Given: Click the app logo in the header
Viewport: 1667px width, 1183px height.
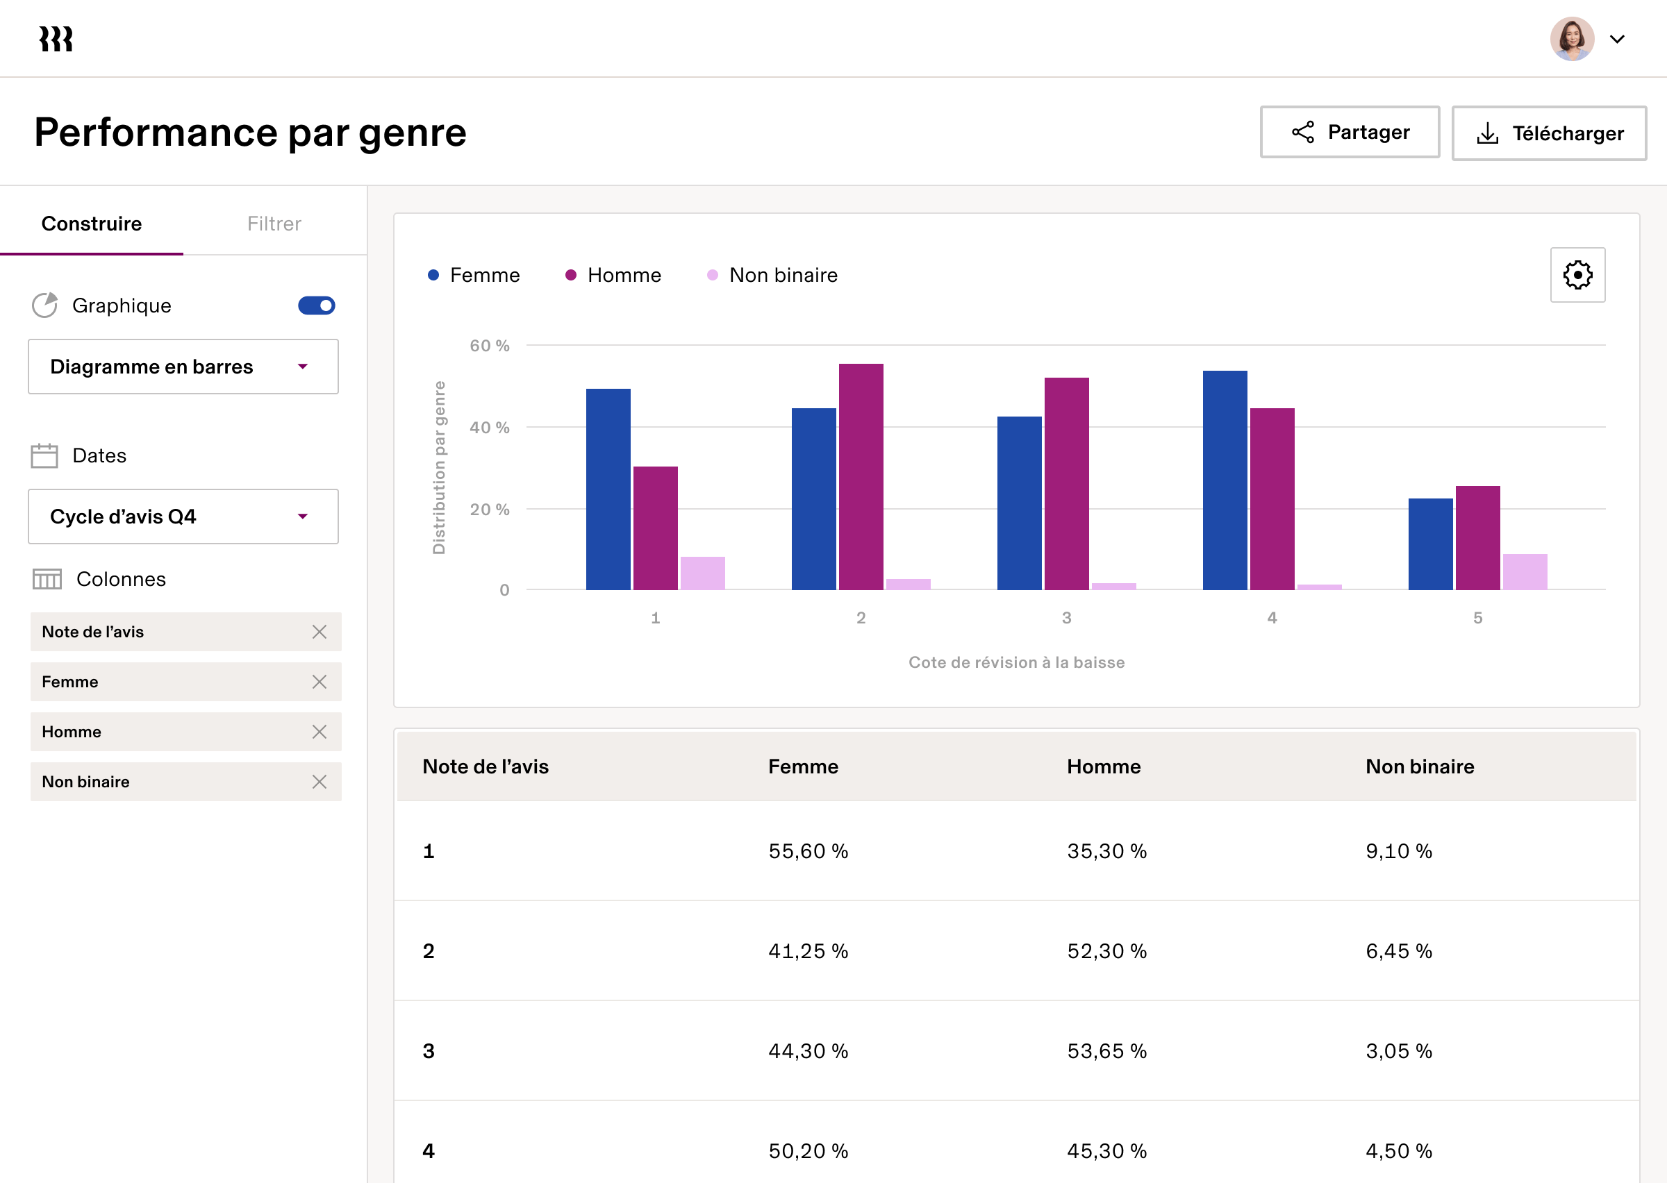Looking at the screenshot, I should click(56, 40).
